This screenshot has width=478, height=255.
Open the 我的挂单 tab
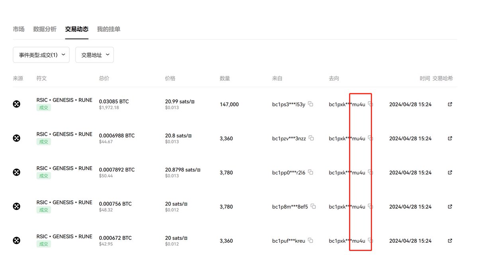point(109,29)
